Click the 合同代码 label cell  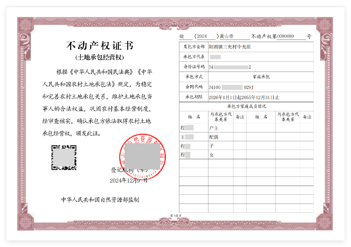193,87
